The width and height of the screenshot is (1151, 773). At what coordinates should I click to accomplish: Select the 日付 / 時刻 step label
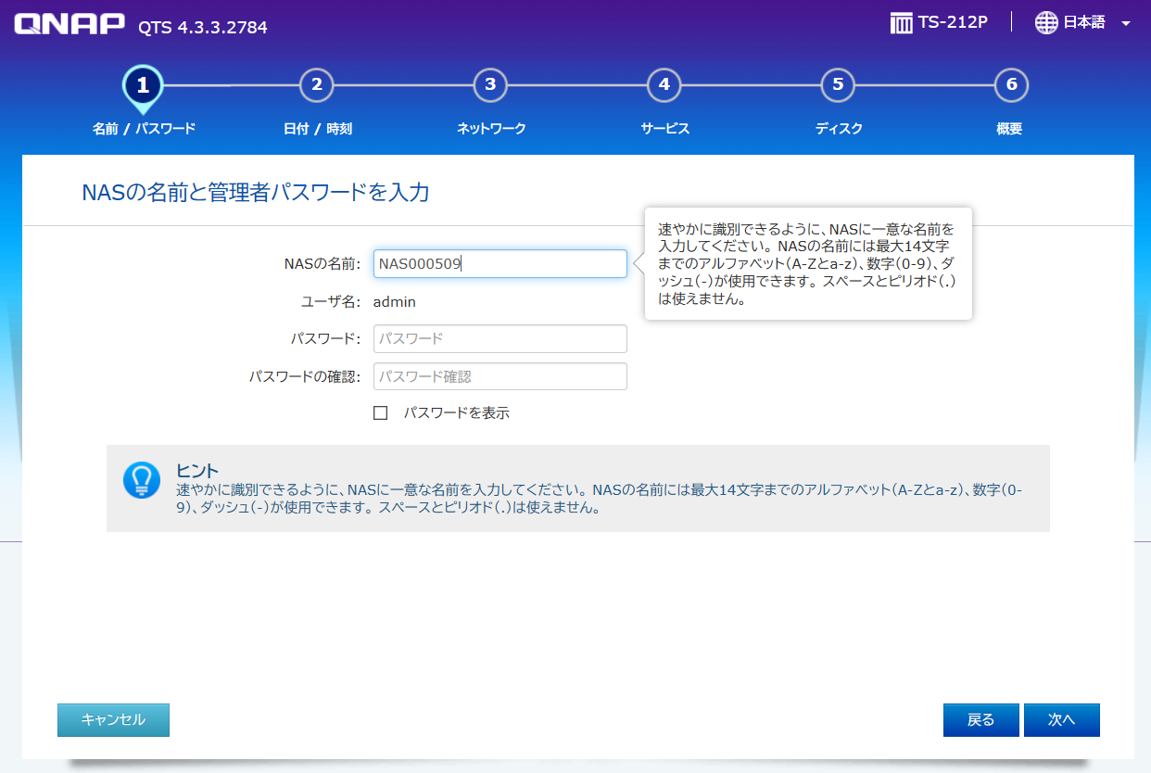pyautogui.click(x=317, y=129)
